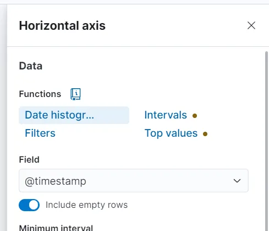Click the Field label above the dropdown
The width and height of the screenshot is (269, 231).
(x=29, y=159)
